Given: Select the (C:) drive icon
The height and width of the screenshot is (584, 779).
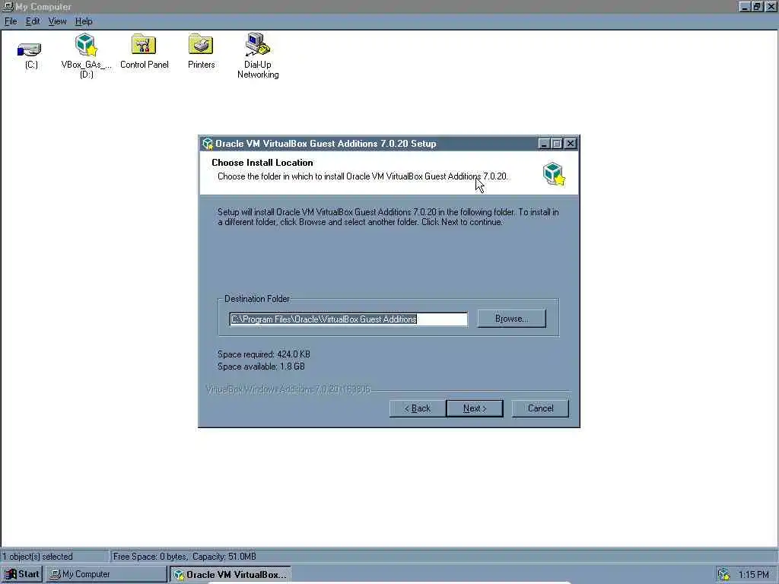Looking at the screenshot, I should click(30, 49).
